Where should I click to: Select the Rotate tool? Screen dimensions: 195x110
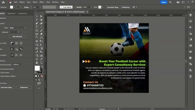(37, 38)
